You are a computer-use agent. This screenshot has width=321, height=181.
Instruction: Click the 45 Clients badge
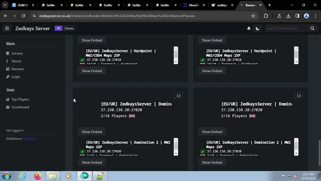point(65,28)
